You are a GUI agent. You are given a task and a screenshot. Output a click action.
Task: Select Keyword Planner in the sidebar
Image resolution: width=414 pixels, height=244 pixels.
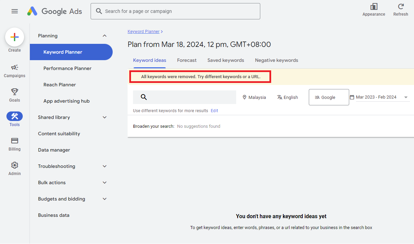pos(71,52)
